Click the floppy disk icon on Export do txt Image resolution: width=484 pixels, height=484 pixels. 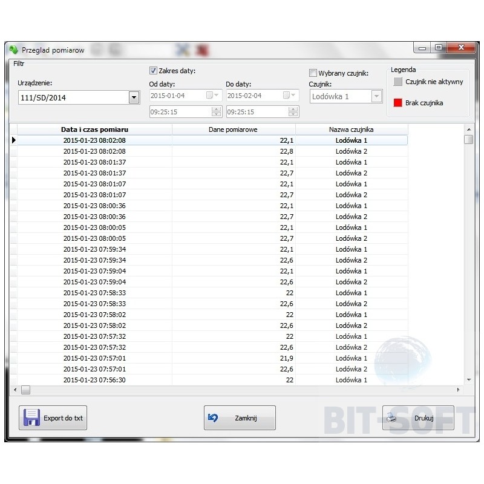pos(31,417)
